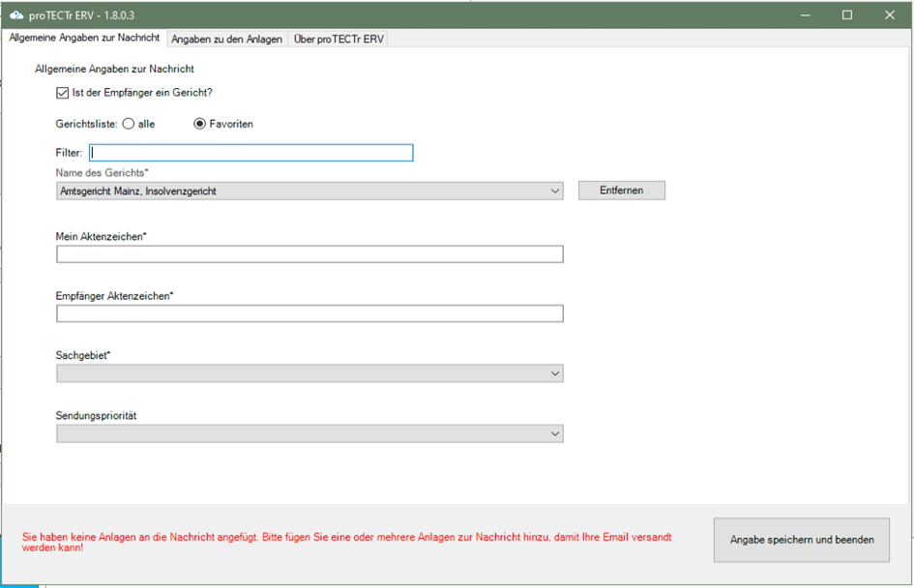The image size is (914, 588).
Task: Click the proTECTr cloud icon in title bar
Action: 16,15
